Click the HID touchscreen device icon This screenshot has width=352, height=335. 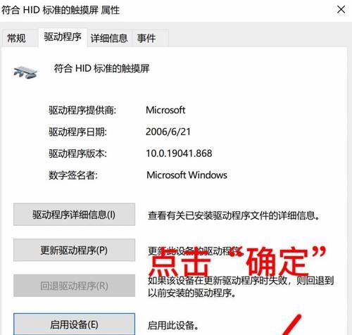[25, 72]
